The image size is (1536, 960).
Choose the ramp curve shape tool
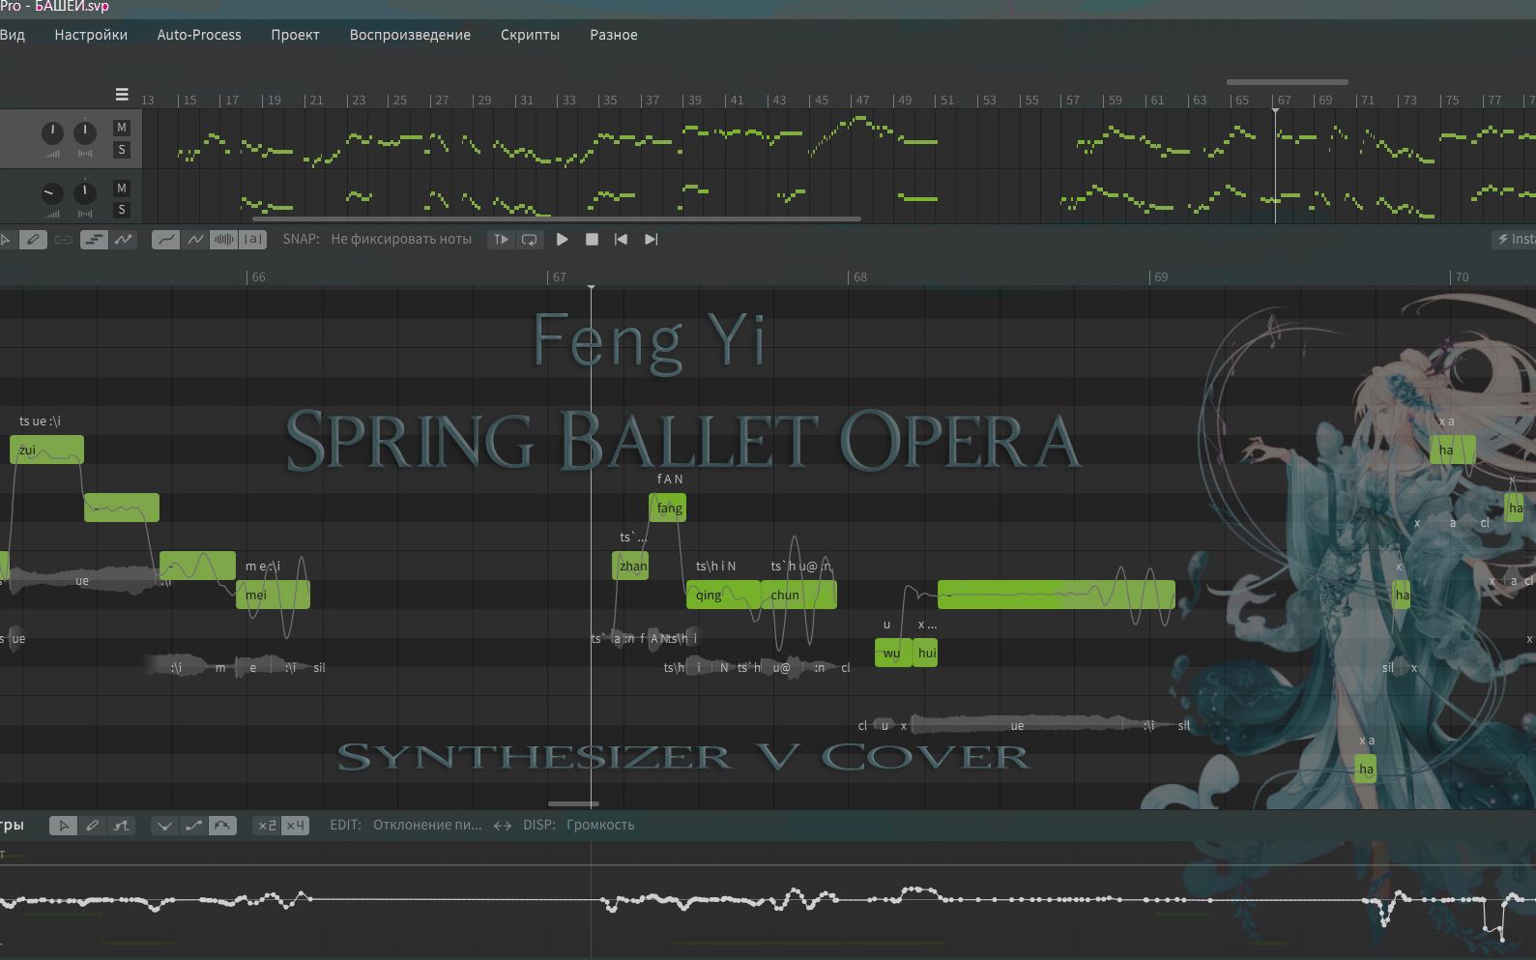tap(193, 826)
